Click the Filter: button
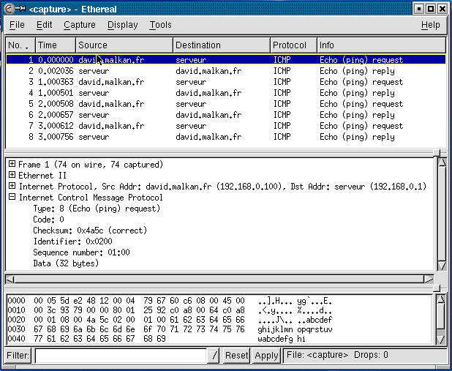Screen dimensions: 452x371 point(18,355)
